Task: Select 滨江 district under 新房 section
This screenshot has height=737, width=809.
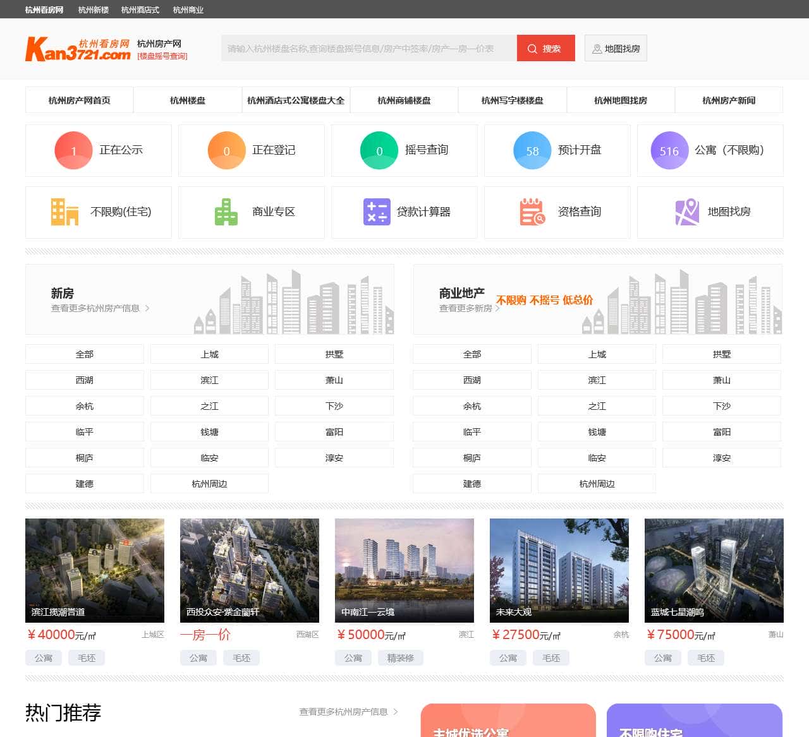Action: (209, 380)
